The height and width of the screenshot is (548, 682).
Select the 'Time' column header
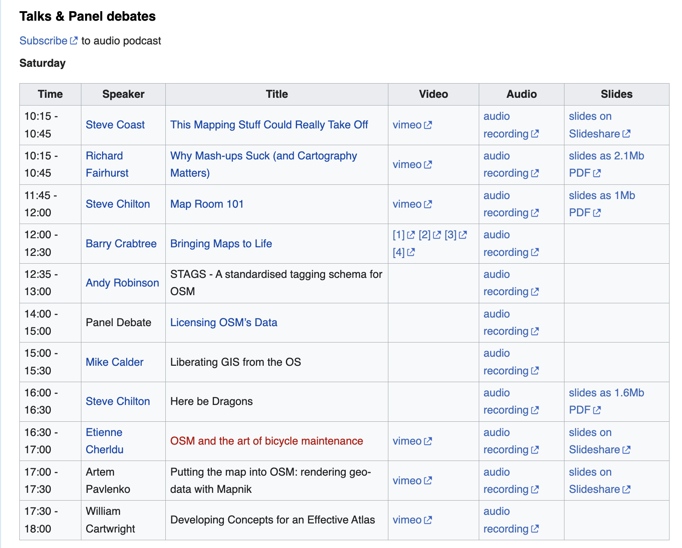pos(50,94)
